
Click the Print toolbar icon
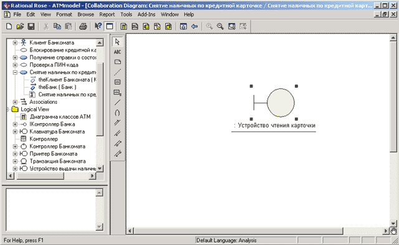coord(83,26)
